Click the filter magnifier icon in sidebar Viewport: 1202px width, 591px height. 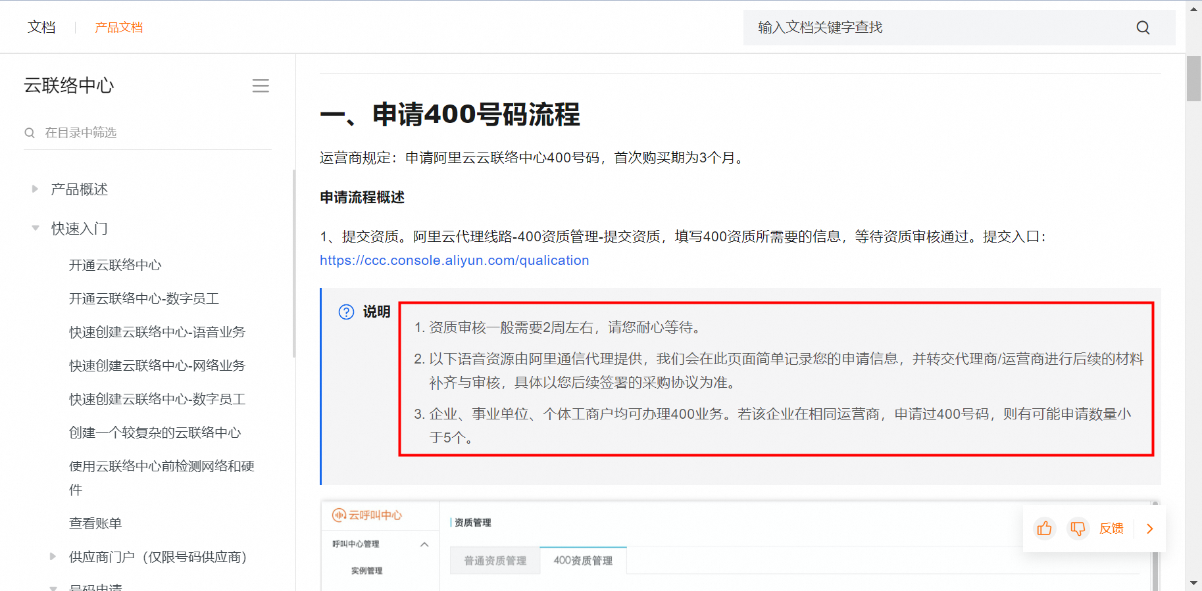coord(30,133)
